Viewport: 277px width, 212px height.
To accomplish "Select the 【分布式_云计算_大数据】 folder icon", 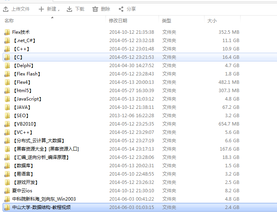I will pyautogui.click(x=7, y=140).
